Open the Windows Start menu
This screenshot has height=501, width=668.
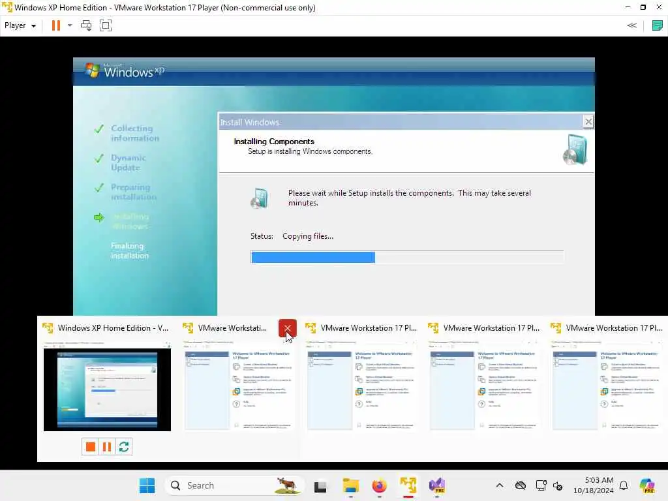(147, 485)
